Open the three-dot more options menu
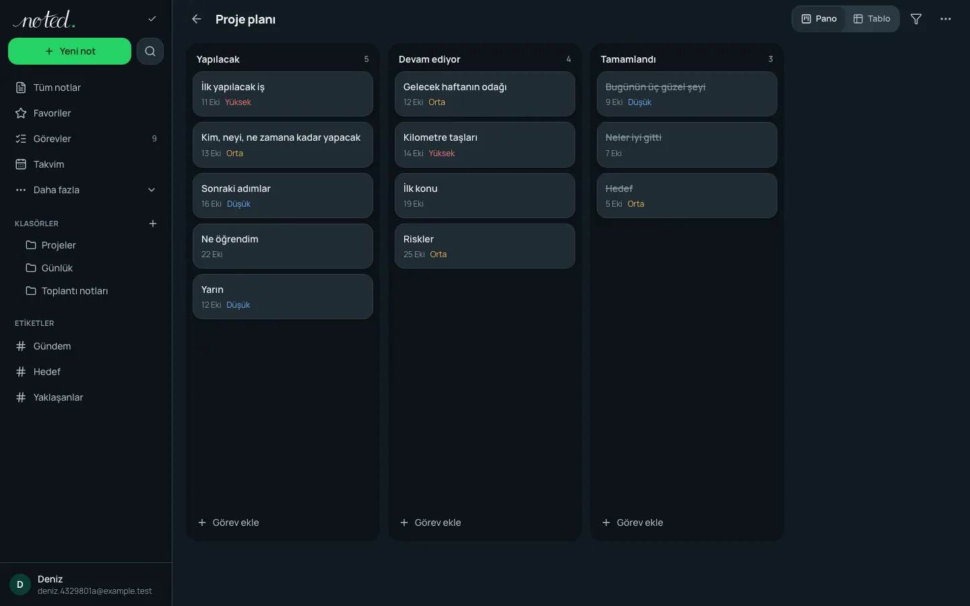The image size is (970, 606). tap(946, 19)
